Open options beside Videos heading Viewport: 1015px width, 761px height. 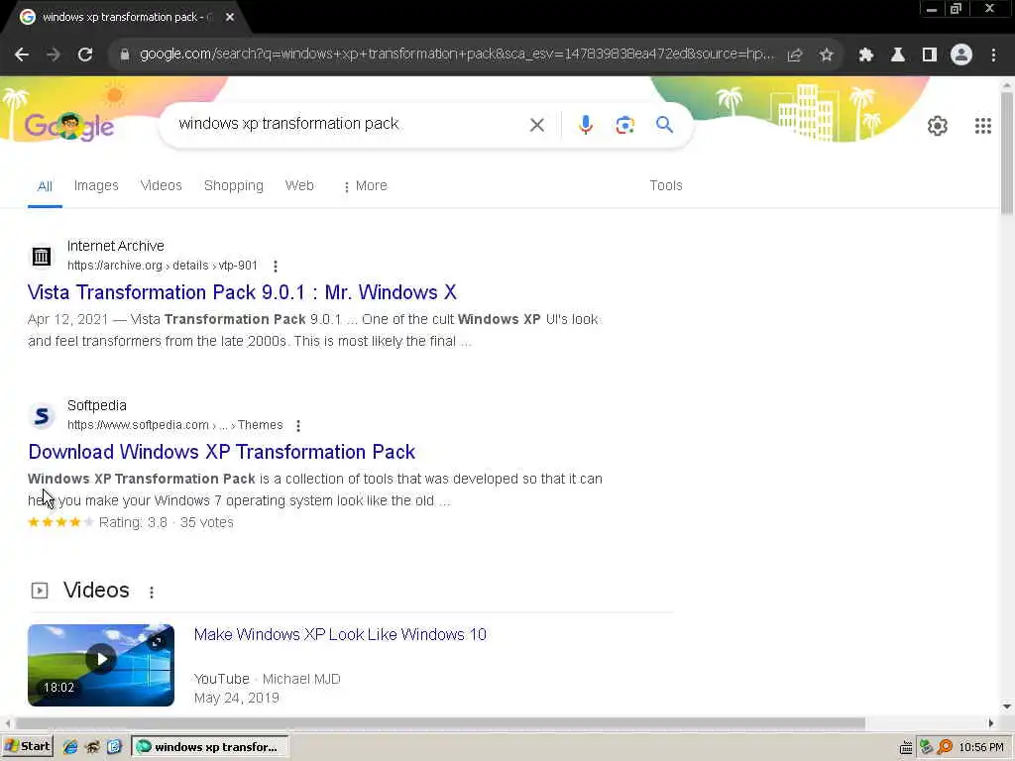click(x=152, y=593)
